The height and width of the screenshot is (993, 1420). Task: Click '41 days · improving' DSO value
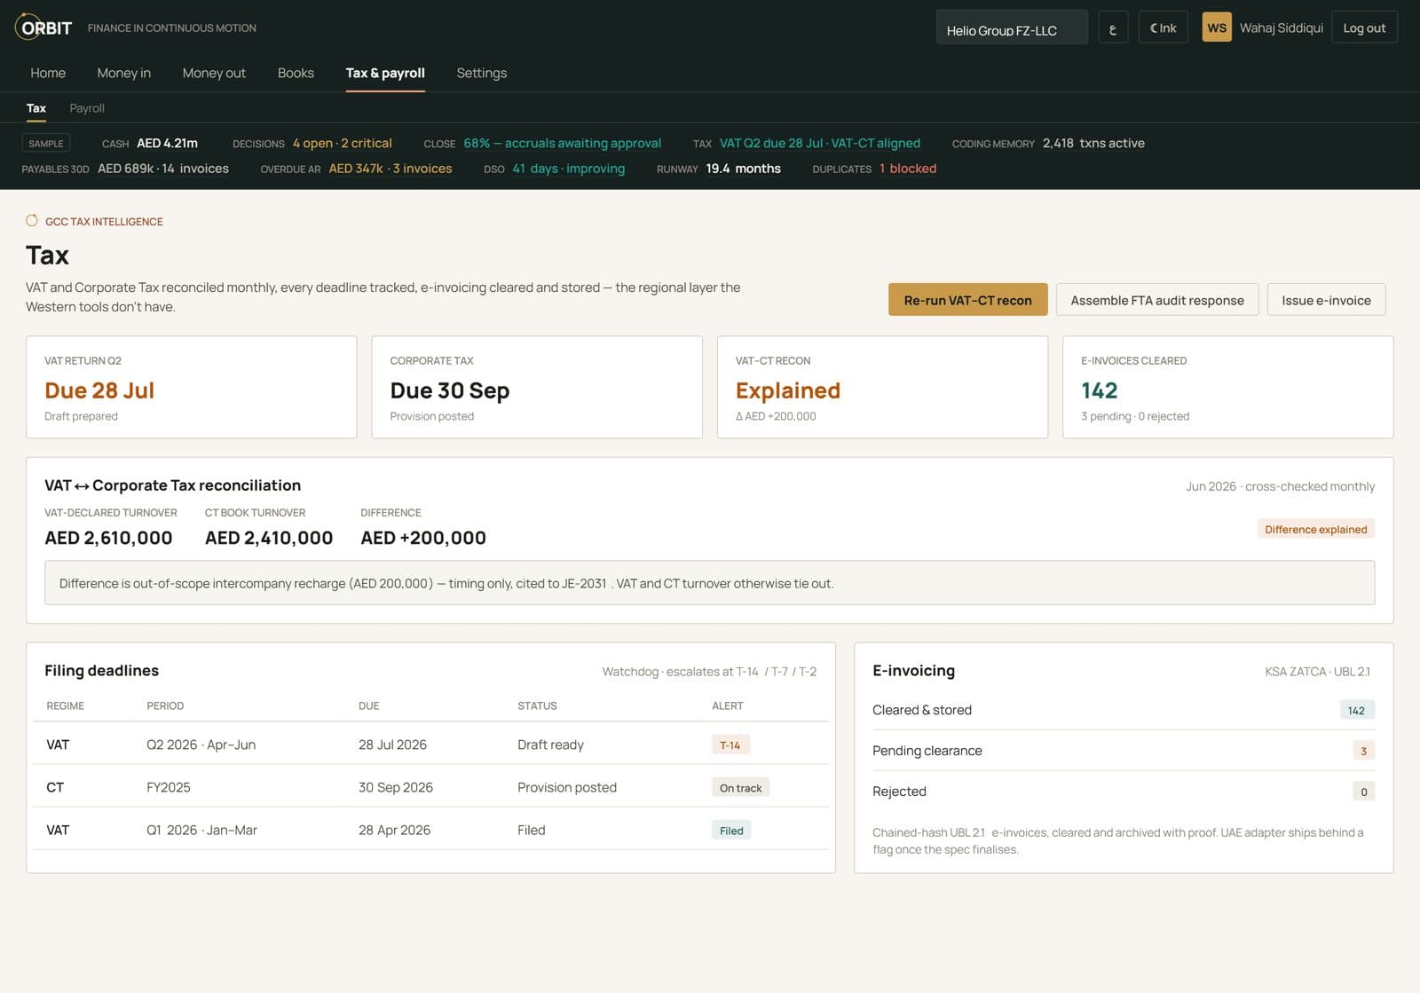coord(569,169)
